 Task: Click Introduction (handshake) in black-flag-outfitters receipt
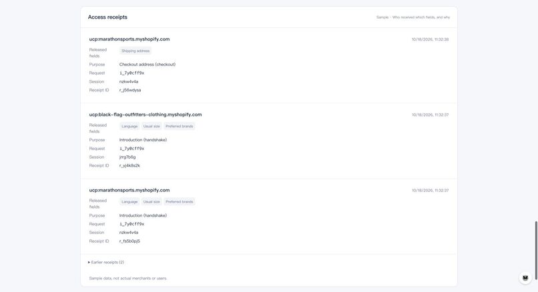[143, 140]
